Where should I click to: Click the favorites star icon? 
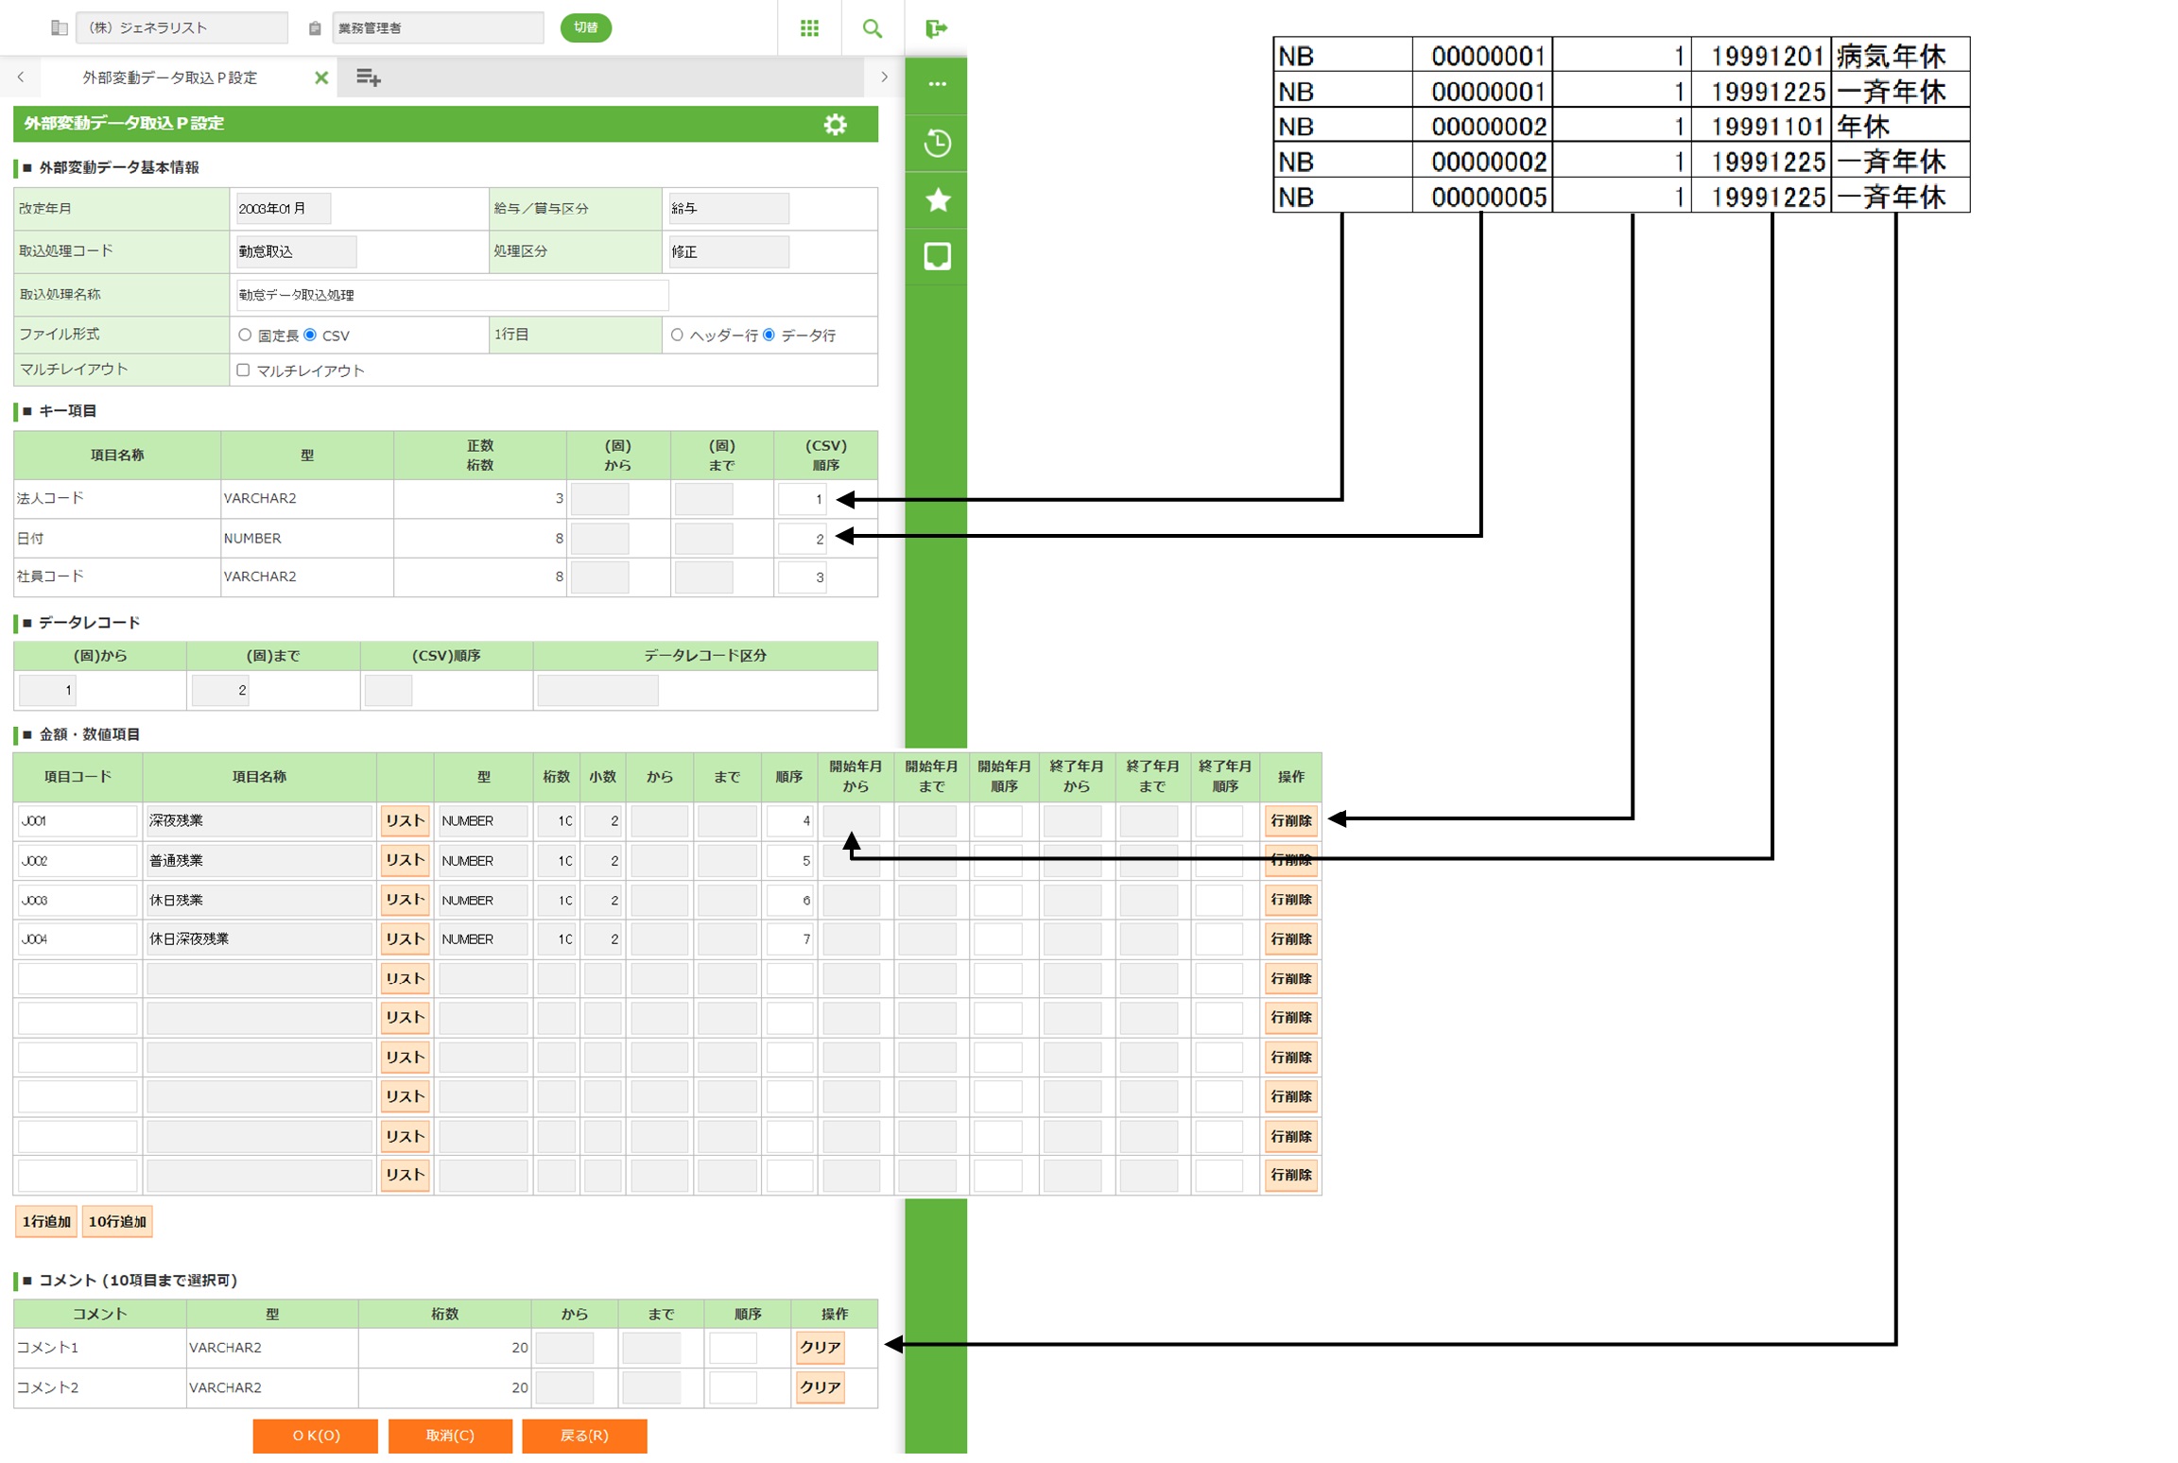pyautogui.click(x=936, y=199)
